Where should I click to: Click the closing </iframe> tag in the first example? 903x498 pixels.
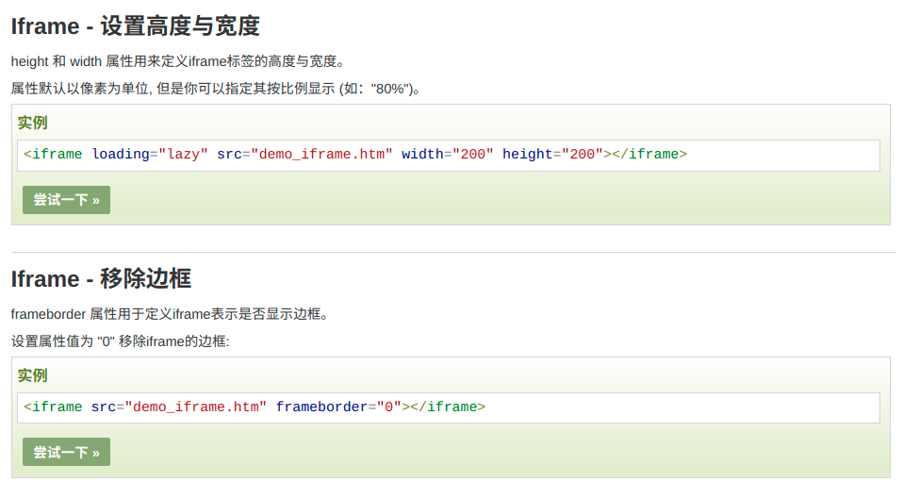pyautogui.click(x=649, y=155)
